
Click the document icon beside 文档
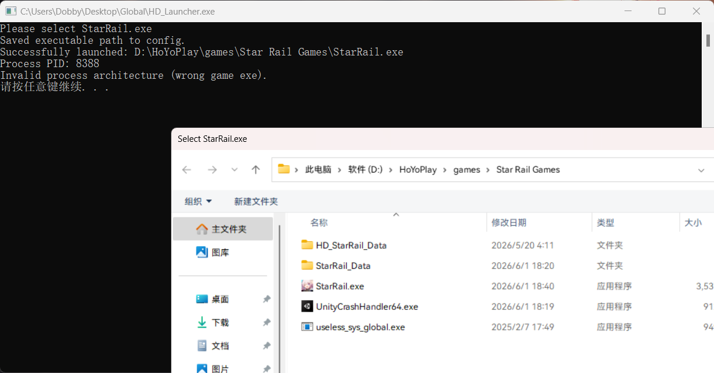click(202, 346)
